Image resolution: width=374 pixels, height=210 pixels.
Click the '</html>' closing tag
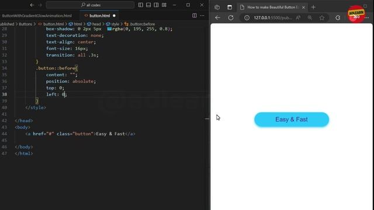24,153
